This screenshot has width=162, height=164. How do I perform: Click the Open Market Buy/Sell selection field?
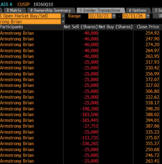coord(30,16)
